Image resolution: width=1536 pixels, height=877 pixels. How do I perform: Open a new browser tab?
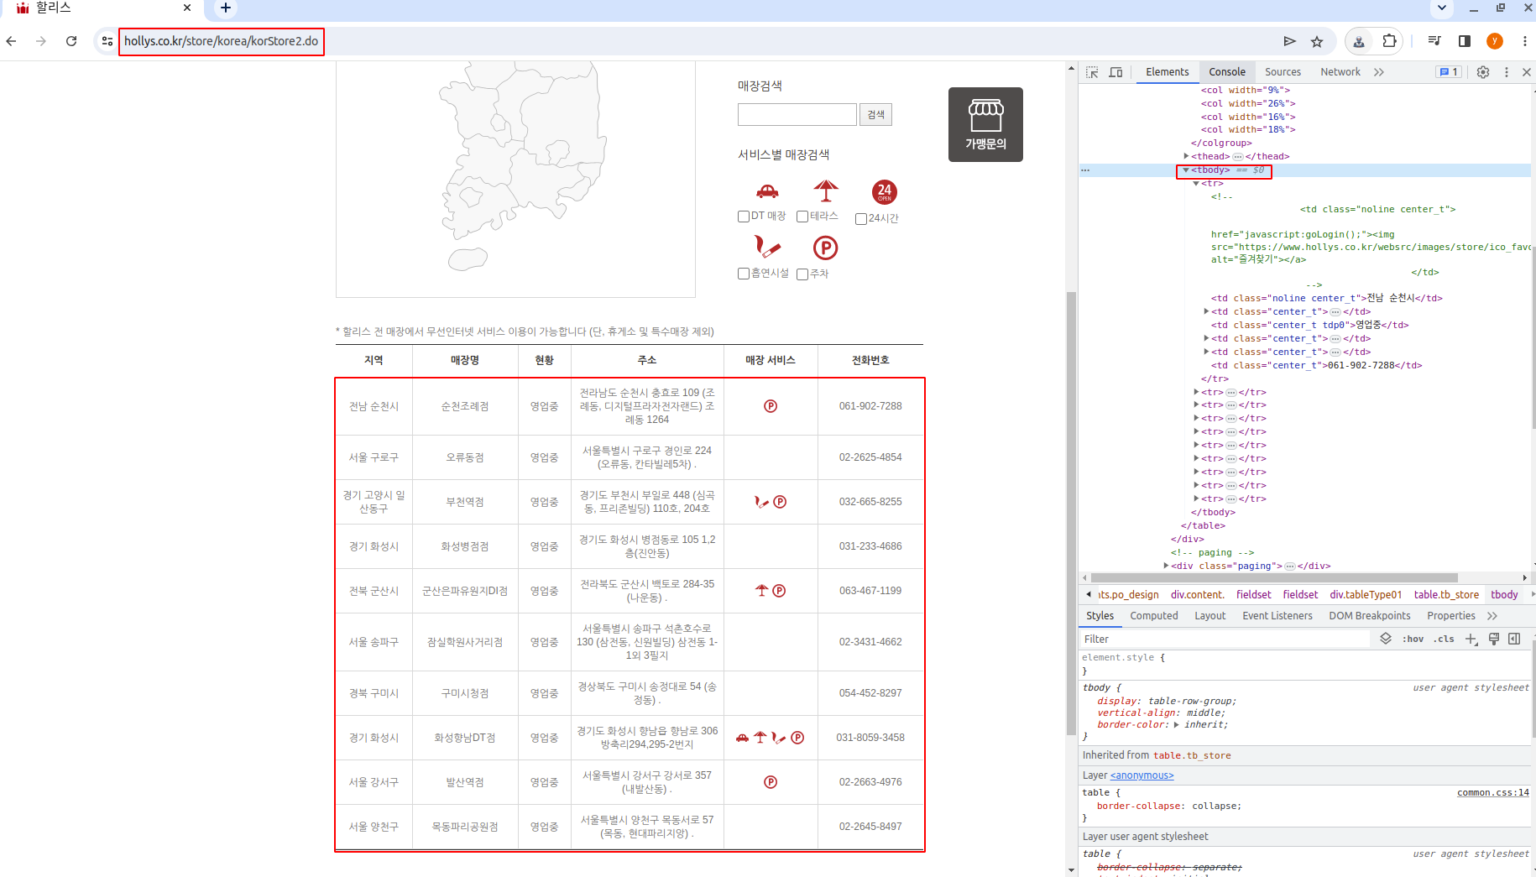[x=226, y=8]
